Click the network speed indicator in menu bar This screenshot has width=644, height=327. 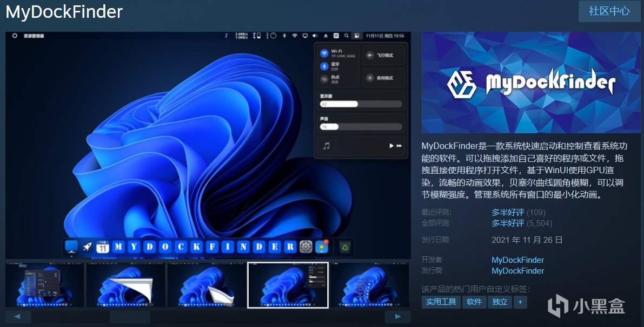tap(241, 36)
